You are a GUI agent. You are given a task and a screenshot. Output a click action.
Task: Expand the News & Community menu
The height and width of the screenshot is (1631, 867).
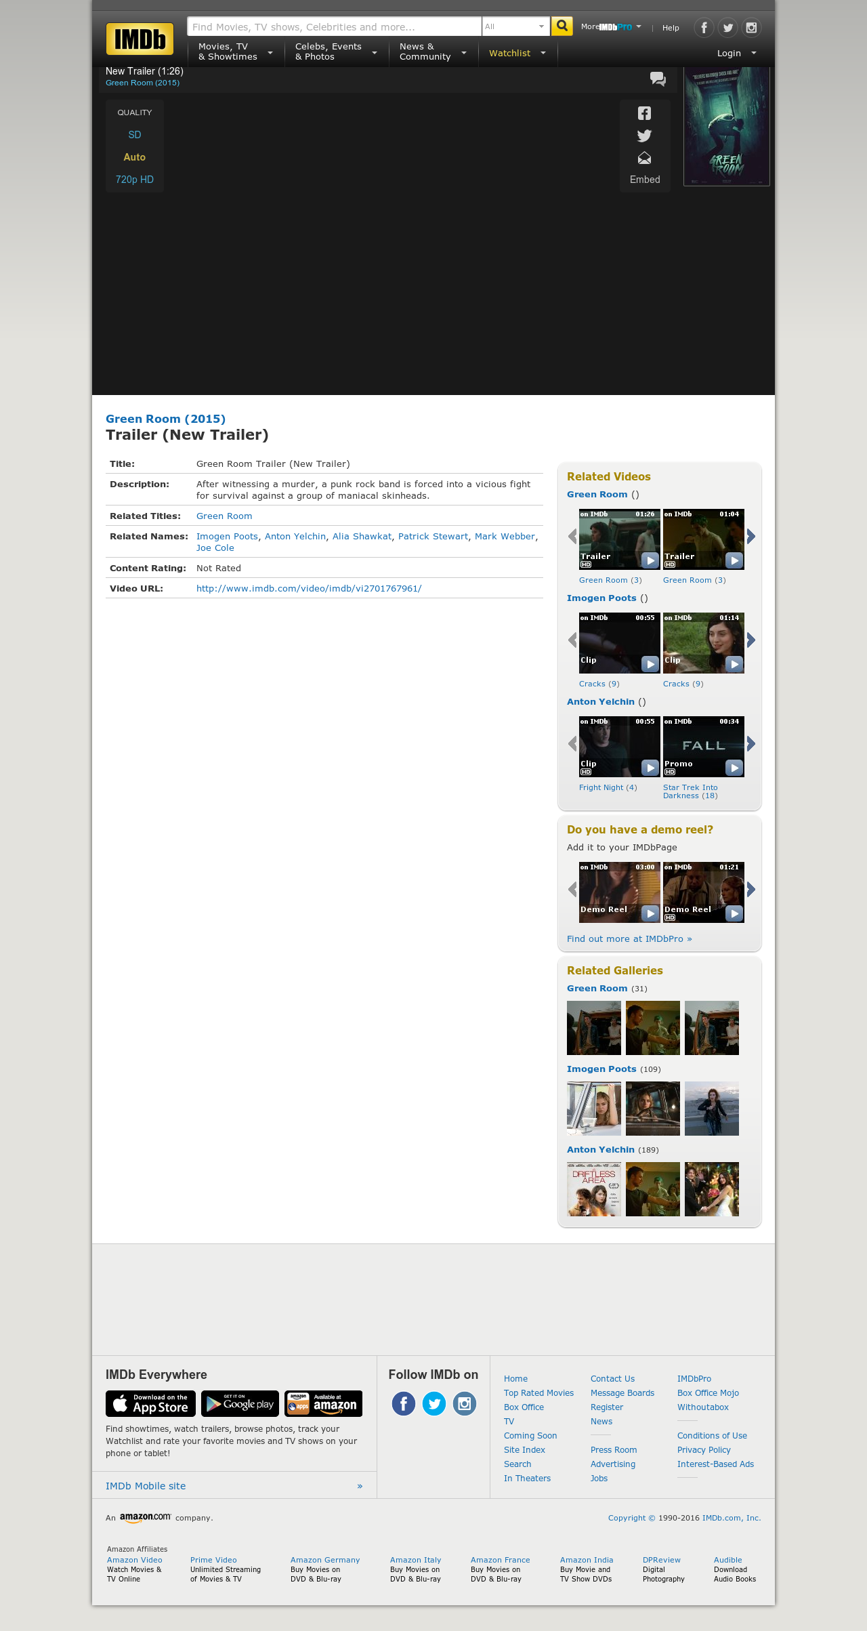point(433,52)
